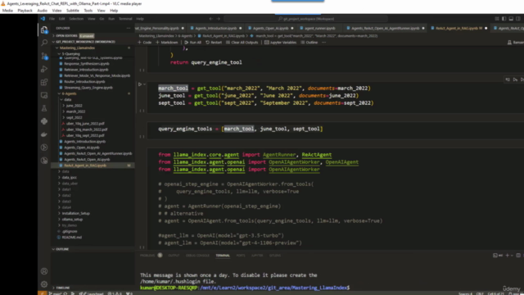Switch to agent_runner.ipynb editor tab
524x295 pixels.
pos(320,29)
